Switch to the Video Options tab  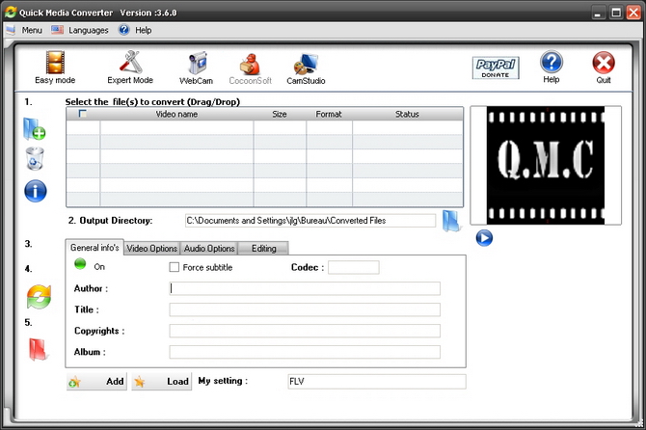152,249
